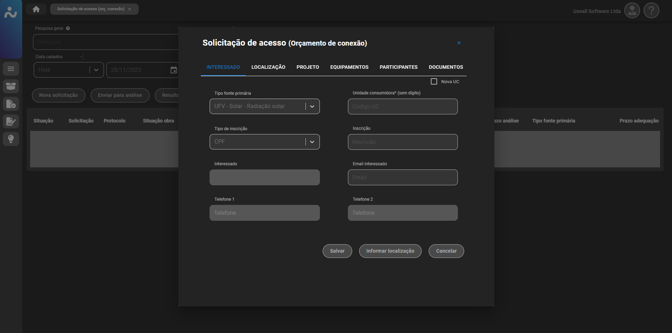
Task: Switch to the LOCALIZAÇÃO tab
Action: [x=268, y=67]
